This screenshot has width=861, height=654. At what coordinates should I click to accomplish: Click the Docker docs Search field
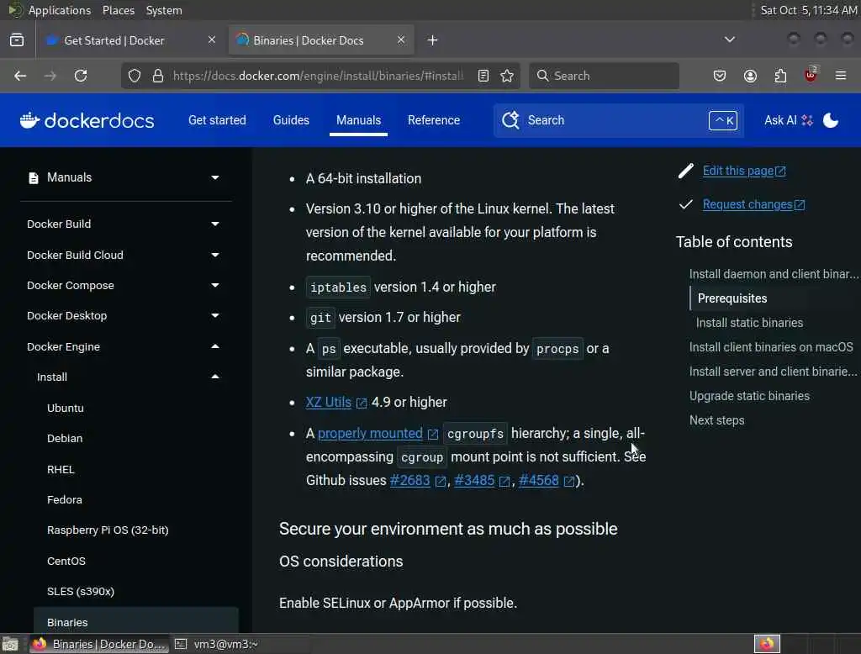(x=618, y=120)
